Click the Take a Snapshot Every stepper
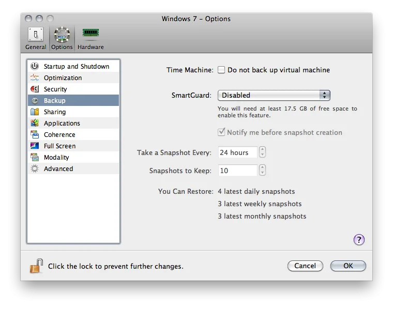Screen dimensions: 393x309 click(x=262, y=152)
